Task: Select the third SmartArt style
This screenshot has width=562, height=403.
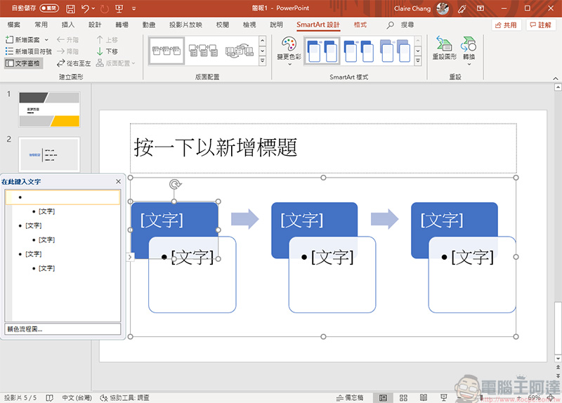Action: coord(395,51)
